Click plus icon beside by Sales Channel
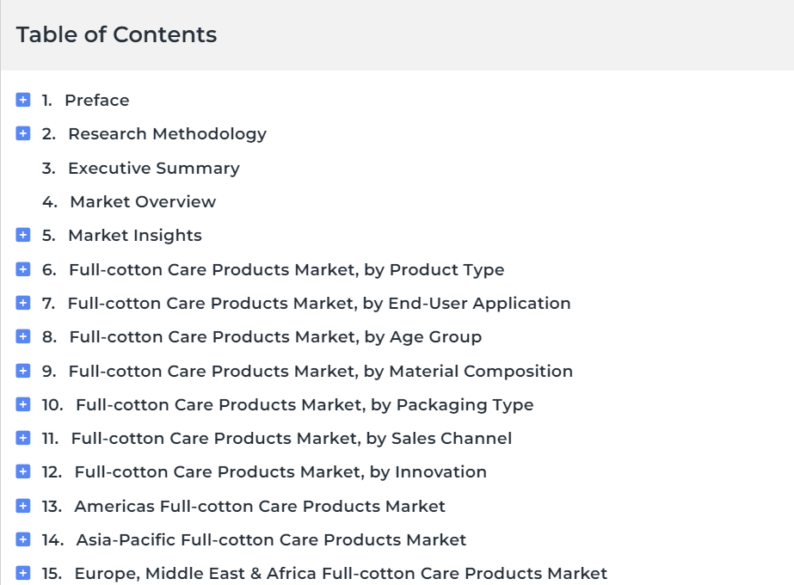The width and height of the screenshot is (794, 585). pos(22,438)
